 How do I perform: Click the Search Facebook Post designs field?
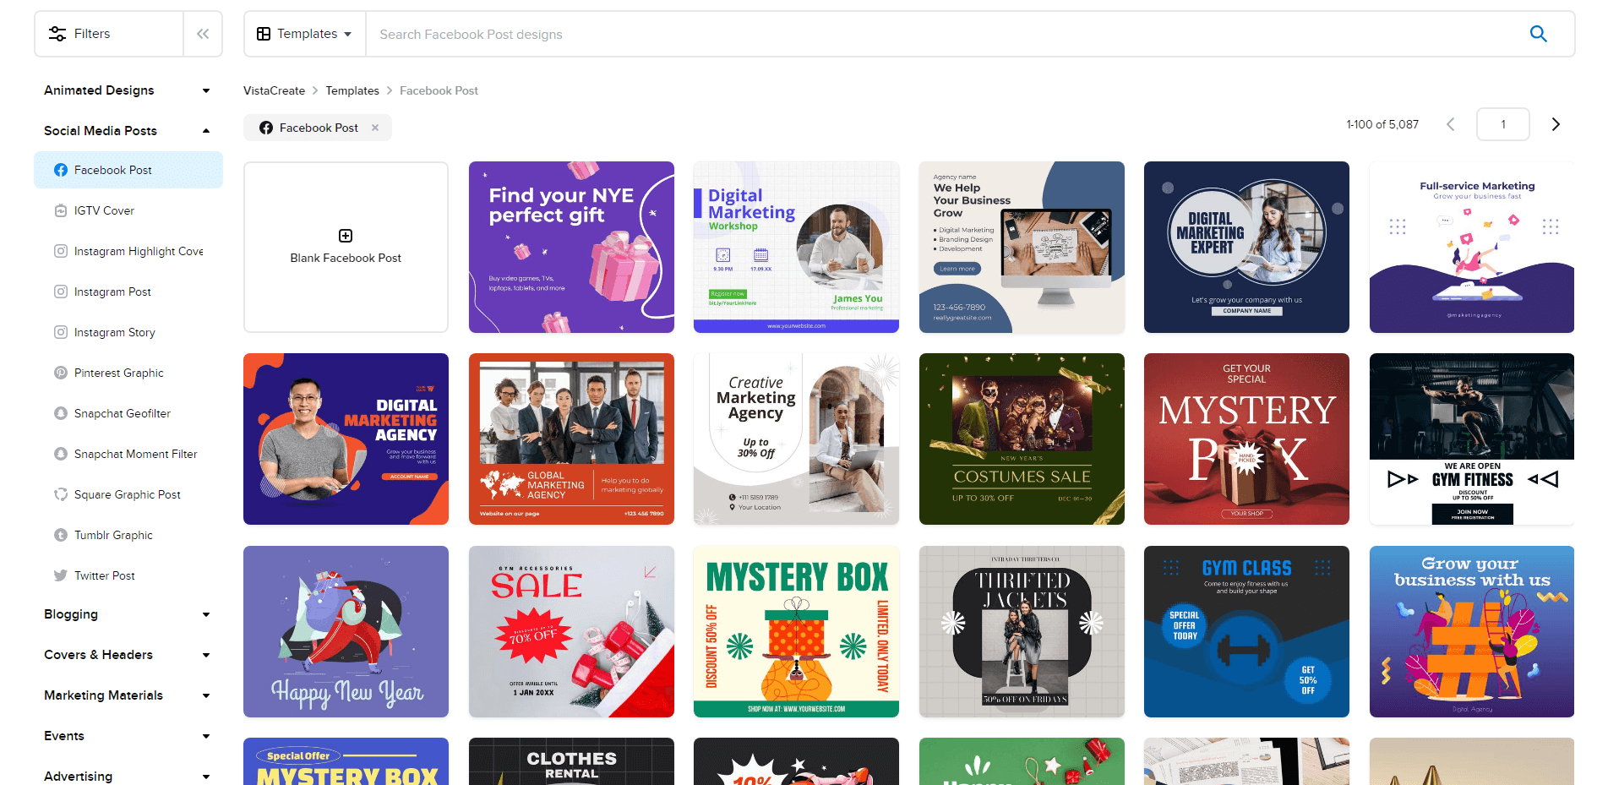tap(938, 34)
